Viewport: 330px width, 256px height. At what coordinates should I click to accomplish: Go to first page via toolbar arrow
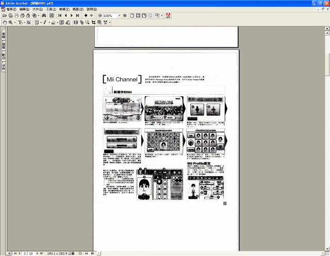pos(60,15)
